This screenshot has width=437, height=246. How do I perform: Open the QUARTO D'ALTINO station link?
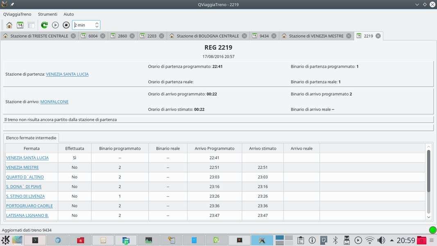pyautogui.click(x=25, y=177)
